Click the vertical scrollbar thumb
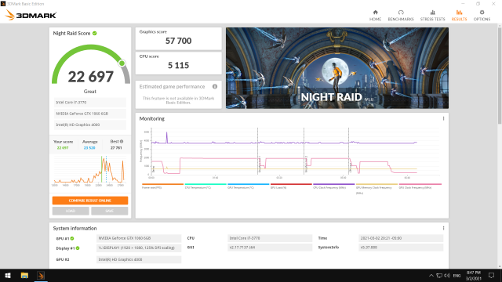Viewport: 502px width, 282px height. [x=500, y=75]
